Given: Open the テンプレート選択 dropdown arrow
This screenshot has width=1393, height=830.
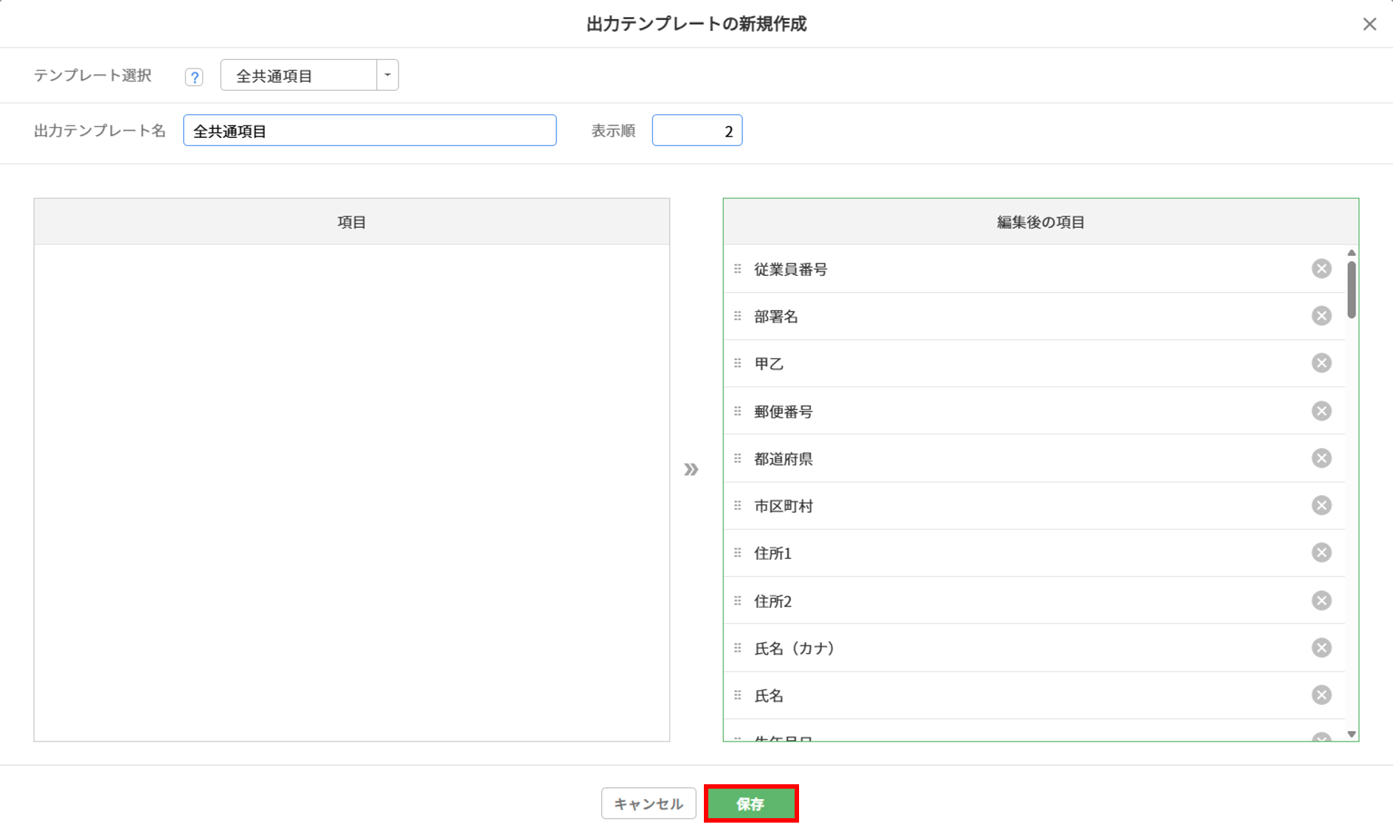Looking at the screenshot, I should tap(387, 75).
